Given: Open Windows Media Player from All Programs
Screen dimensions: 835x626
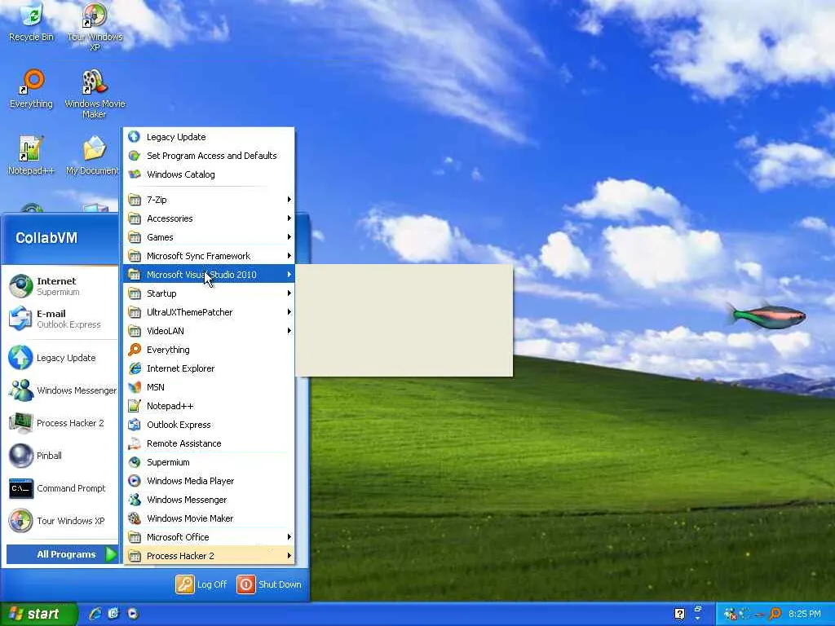Looking at the screenshot, I should tap(209, 481).
